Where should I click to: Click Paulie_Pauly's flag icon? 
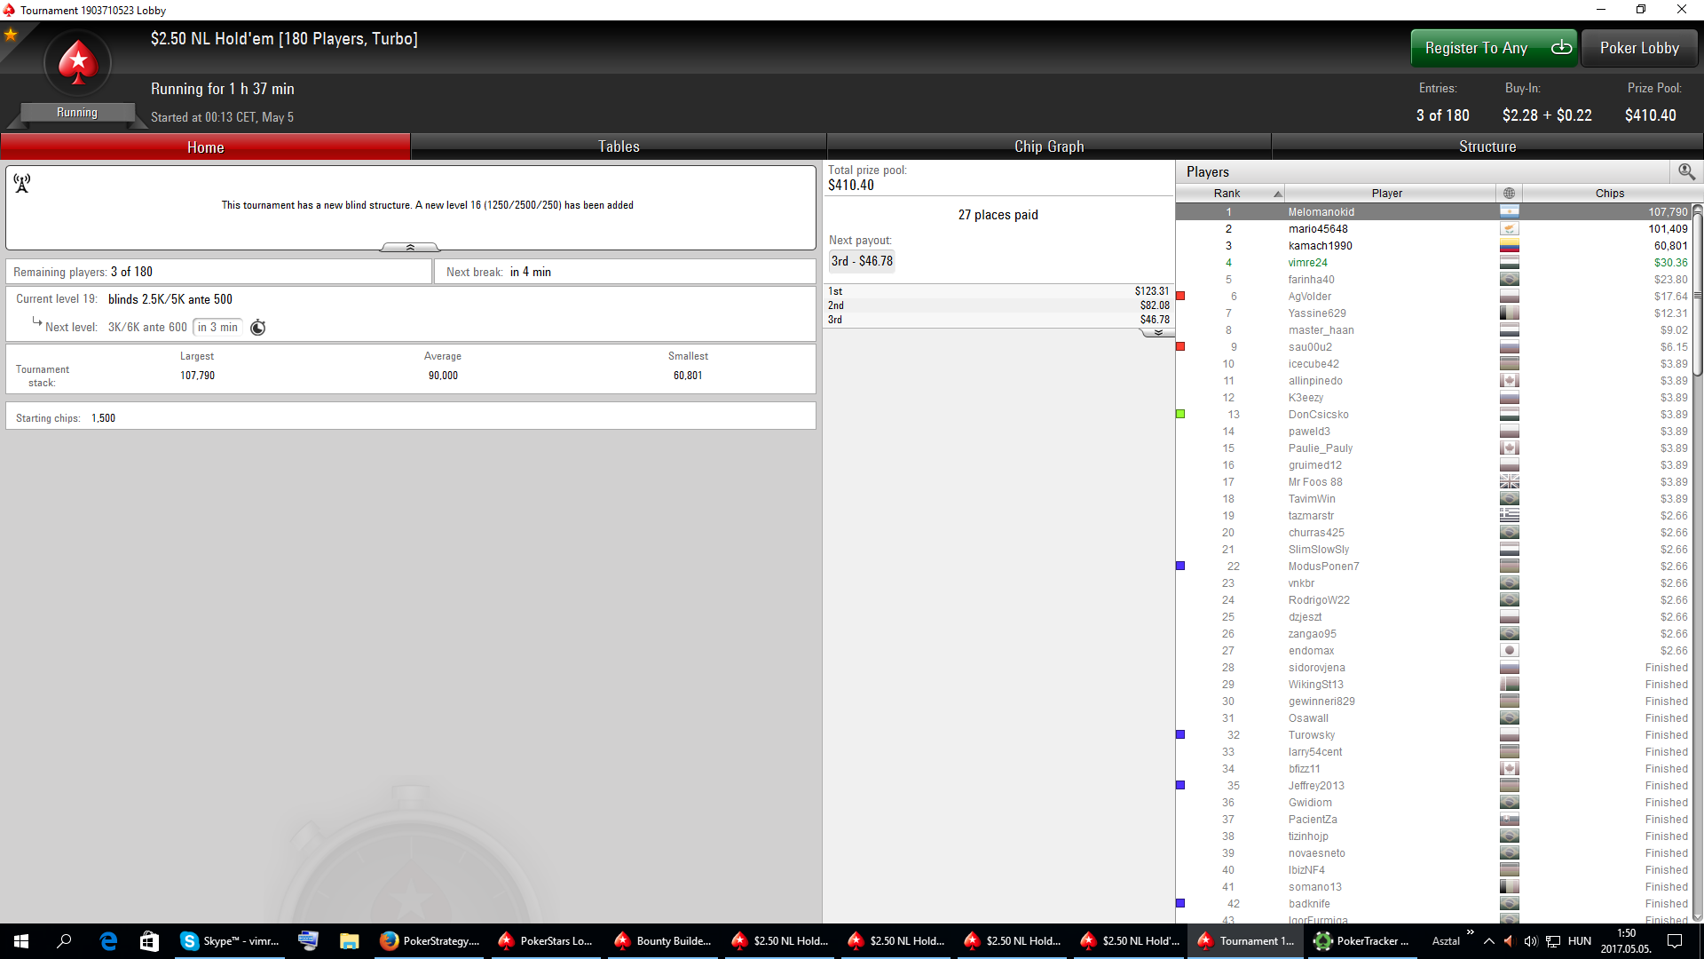coord(1509,448)
